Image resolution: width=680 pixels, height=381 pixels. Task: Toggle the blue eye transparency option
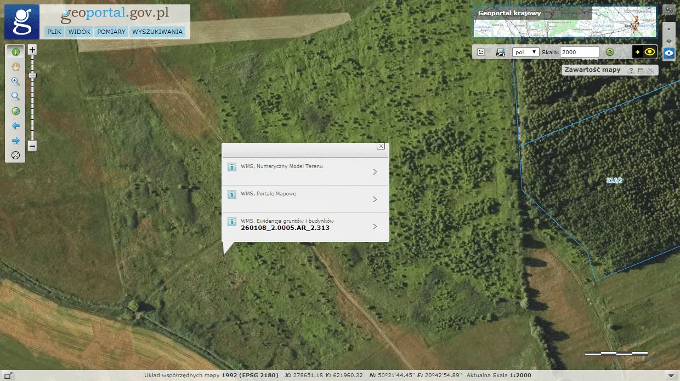click(668, 54)
